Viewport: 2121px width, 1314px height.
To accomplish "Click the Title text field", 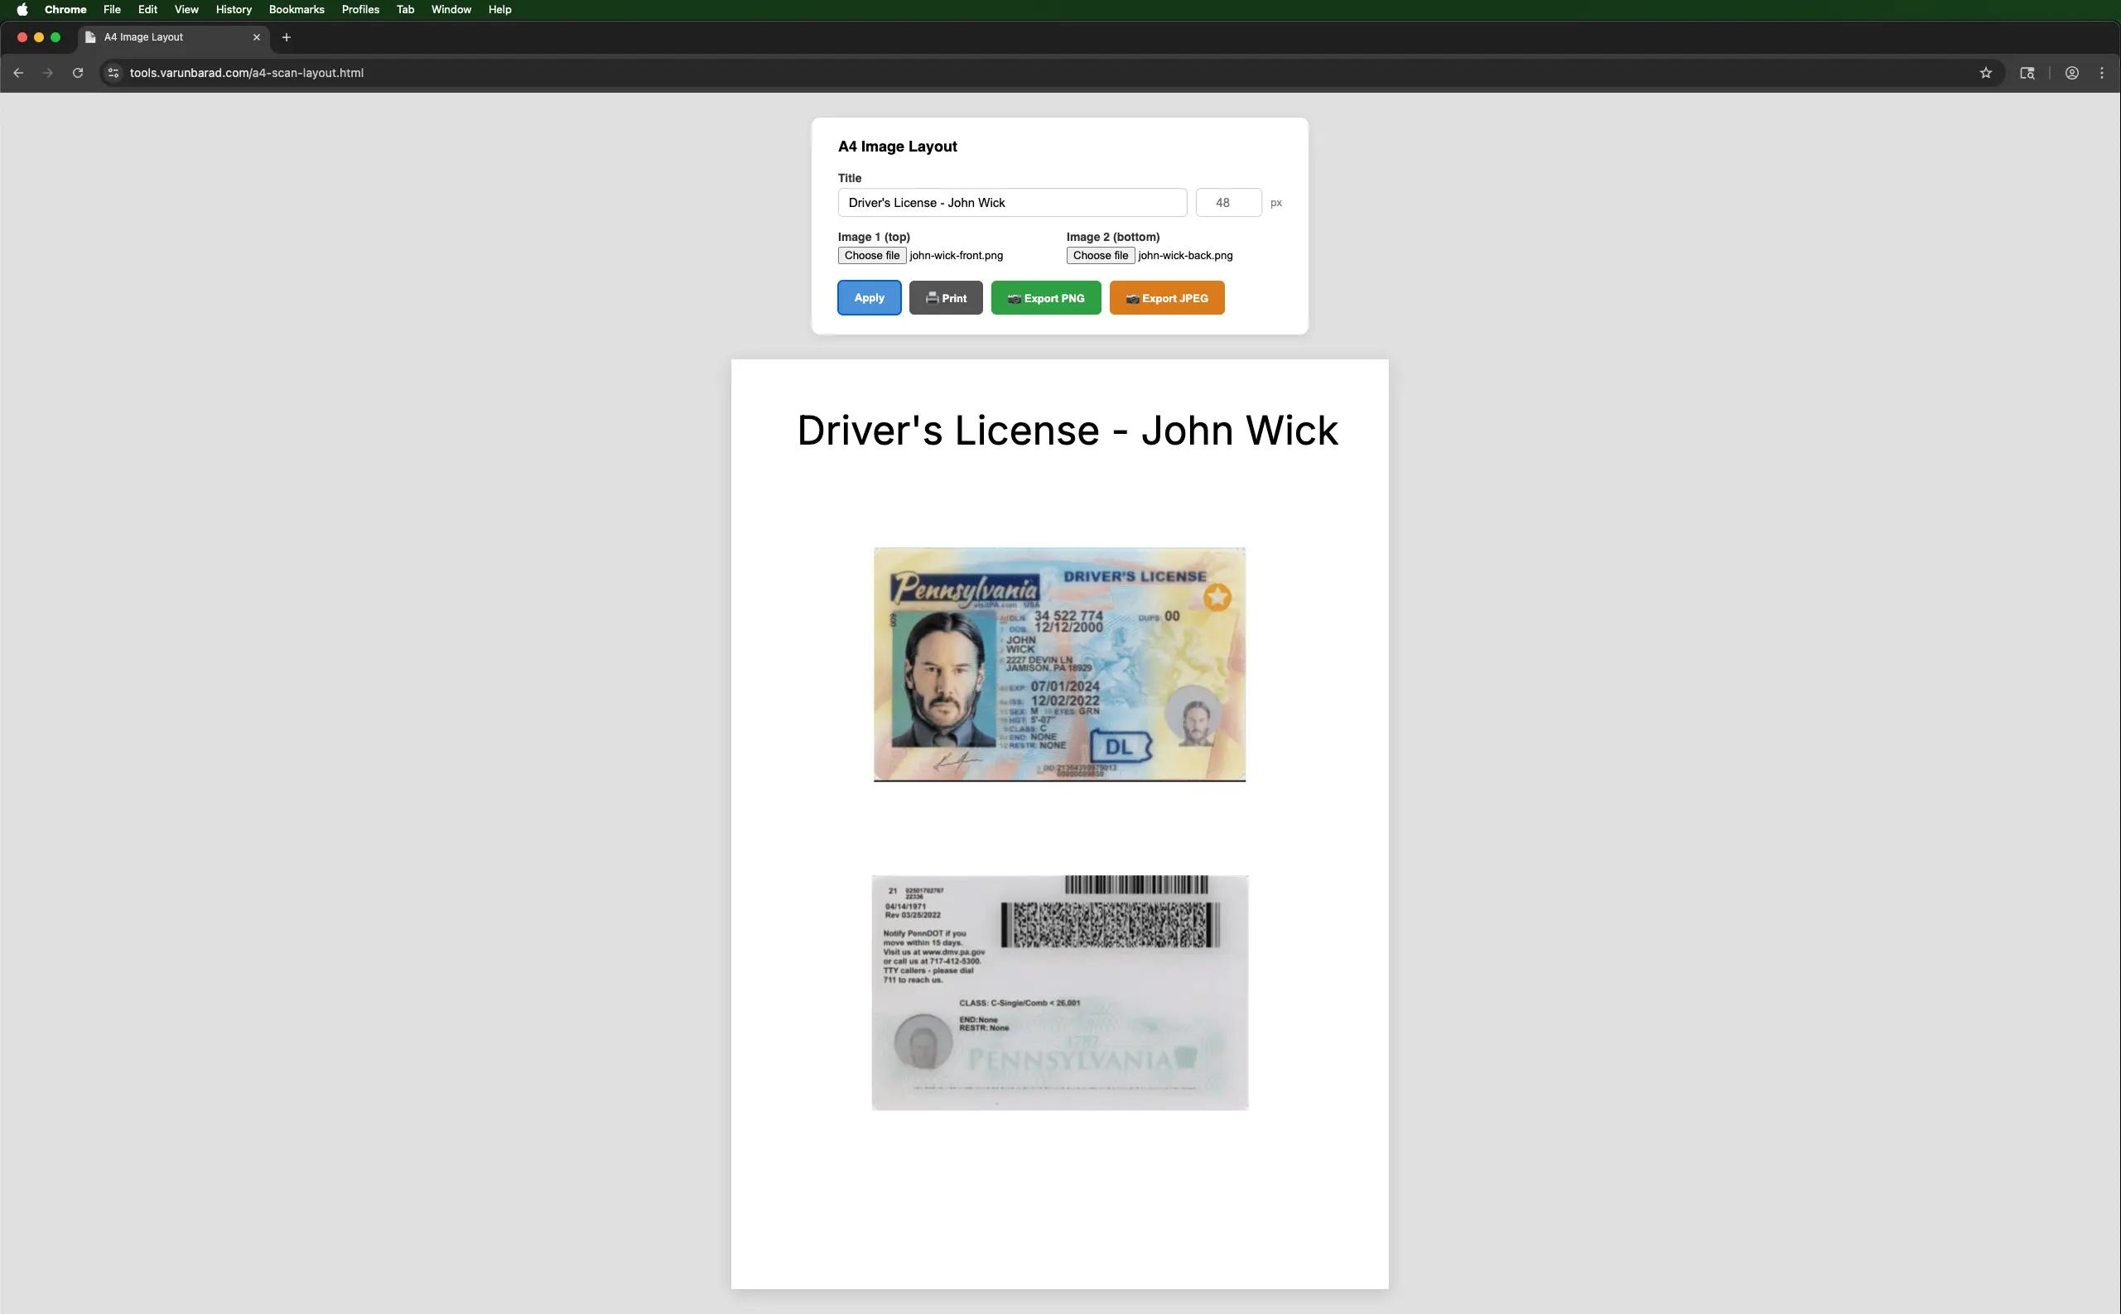I will [x=1011, y=203].
